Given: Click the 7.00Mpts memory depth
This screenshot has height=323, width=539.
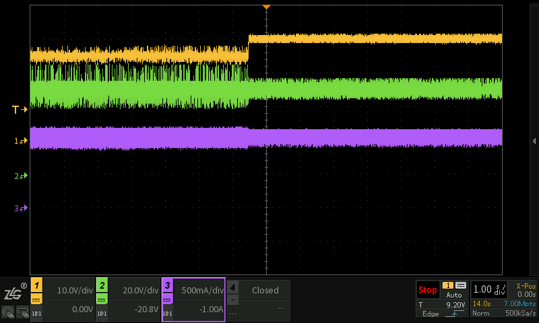Looking at the screenshot, I should coord(519,303).
